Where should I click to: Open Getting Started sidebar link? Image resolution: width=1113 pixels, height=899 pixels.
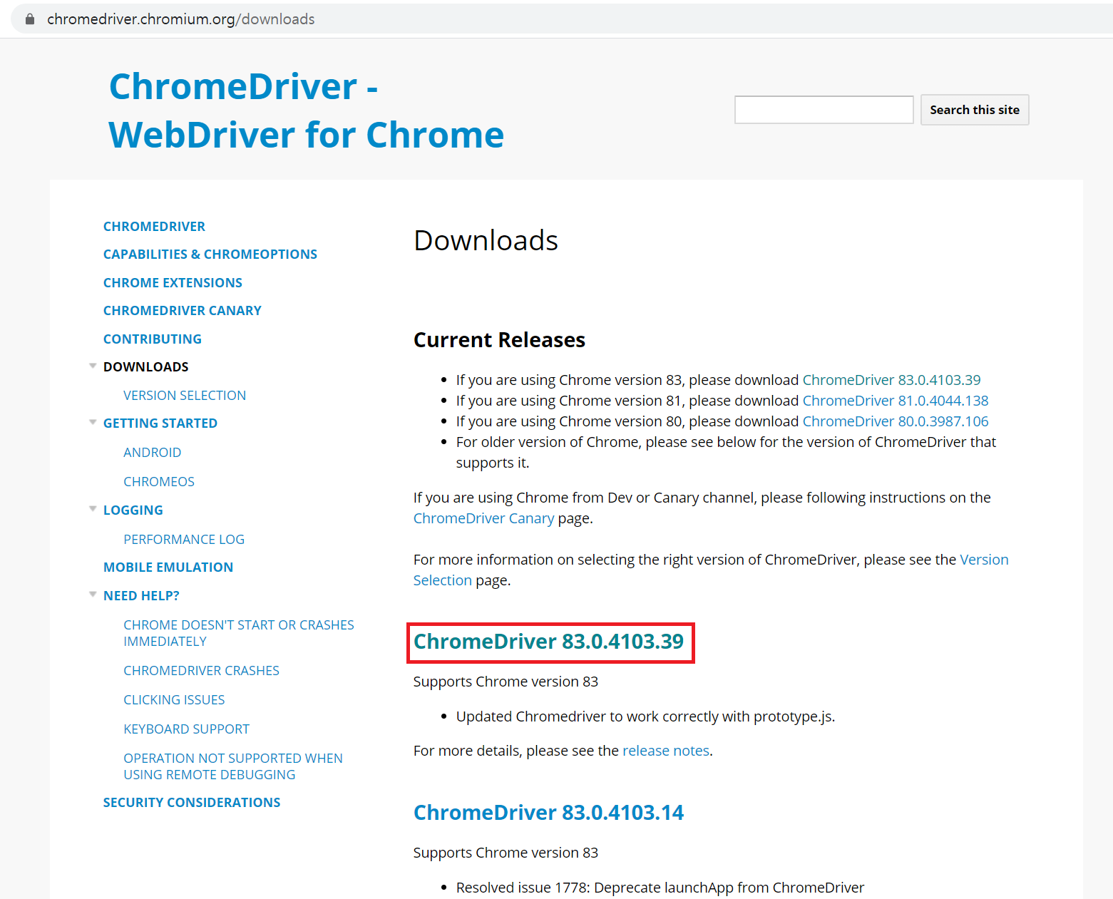tap(160, 423)
